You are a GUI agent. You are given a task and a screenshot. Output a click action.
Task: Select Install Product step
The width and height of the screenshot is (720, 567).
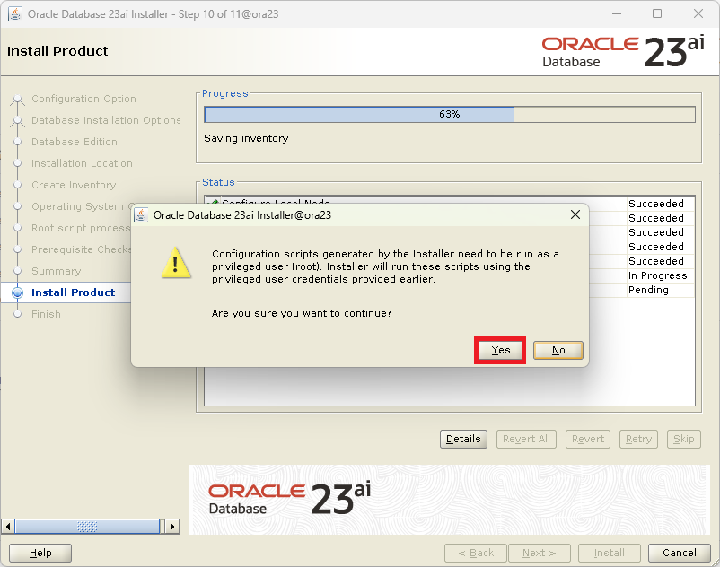[73, 292]
